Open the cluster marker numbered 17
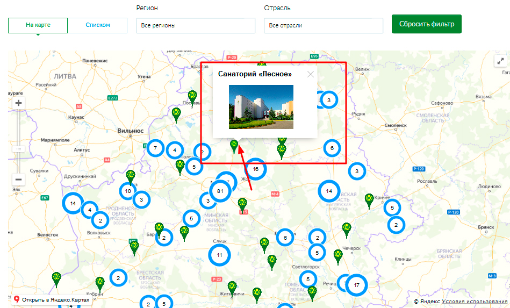 pyautogui.click(x=356, y=284)
